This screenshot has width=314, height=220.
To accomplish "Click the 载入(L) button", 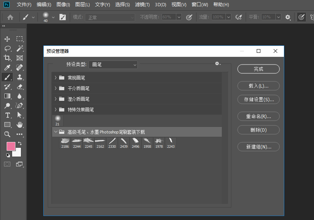I will tap(258, 86).
